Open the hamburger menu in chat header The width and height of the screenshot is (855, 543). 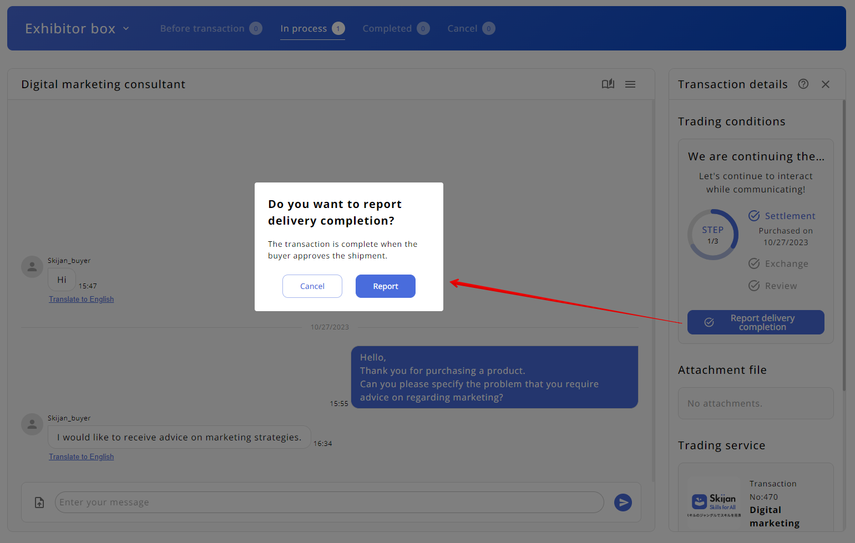pos(630,84)
